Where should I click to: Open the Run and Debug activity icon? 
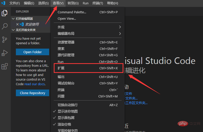point(5,53)
